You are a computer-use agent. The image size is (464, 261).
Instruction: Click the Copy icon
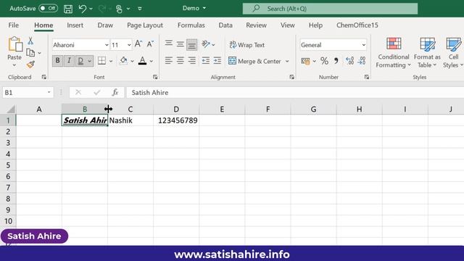pos(30,53)
